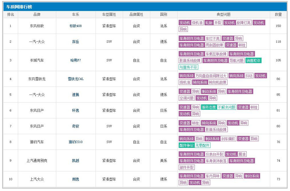Open the 速腾 car series page
The width and height of the screenshot is (290, 191).
[76, 95]
